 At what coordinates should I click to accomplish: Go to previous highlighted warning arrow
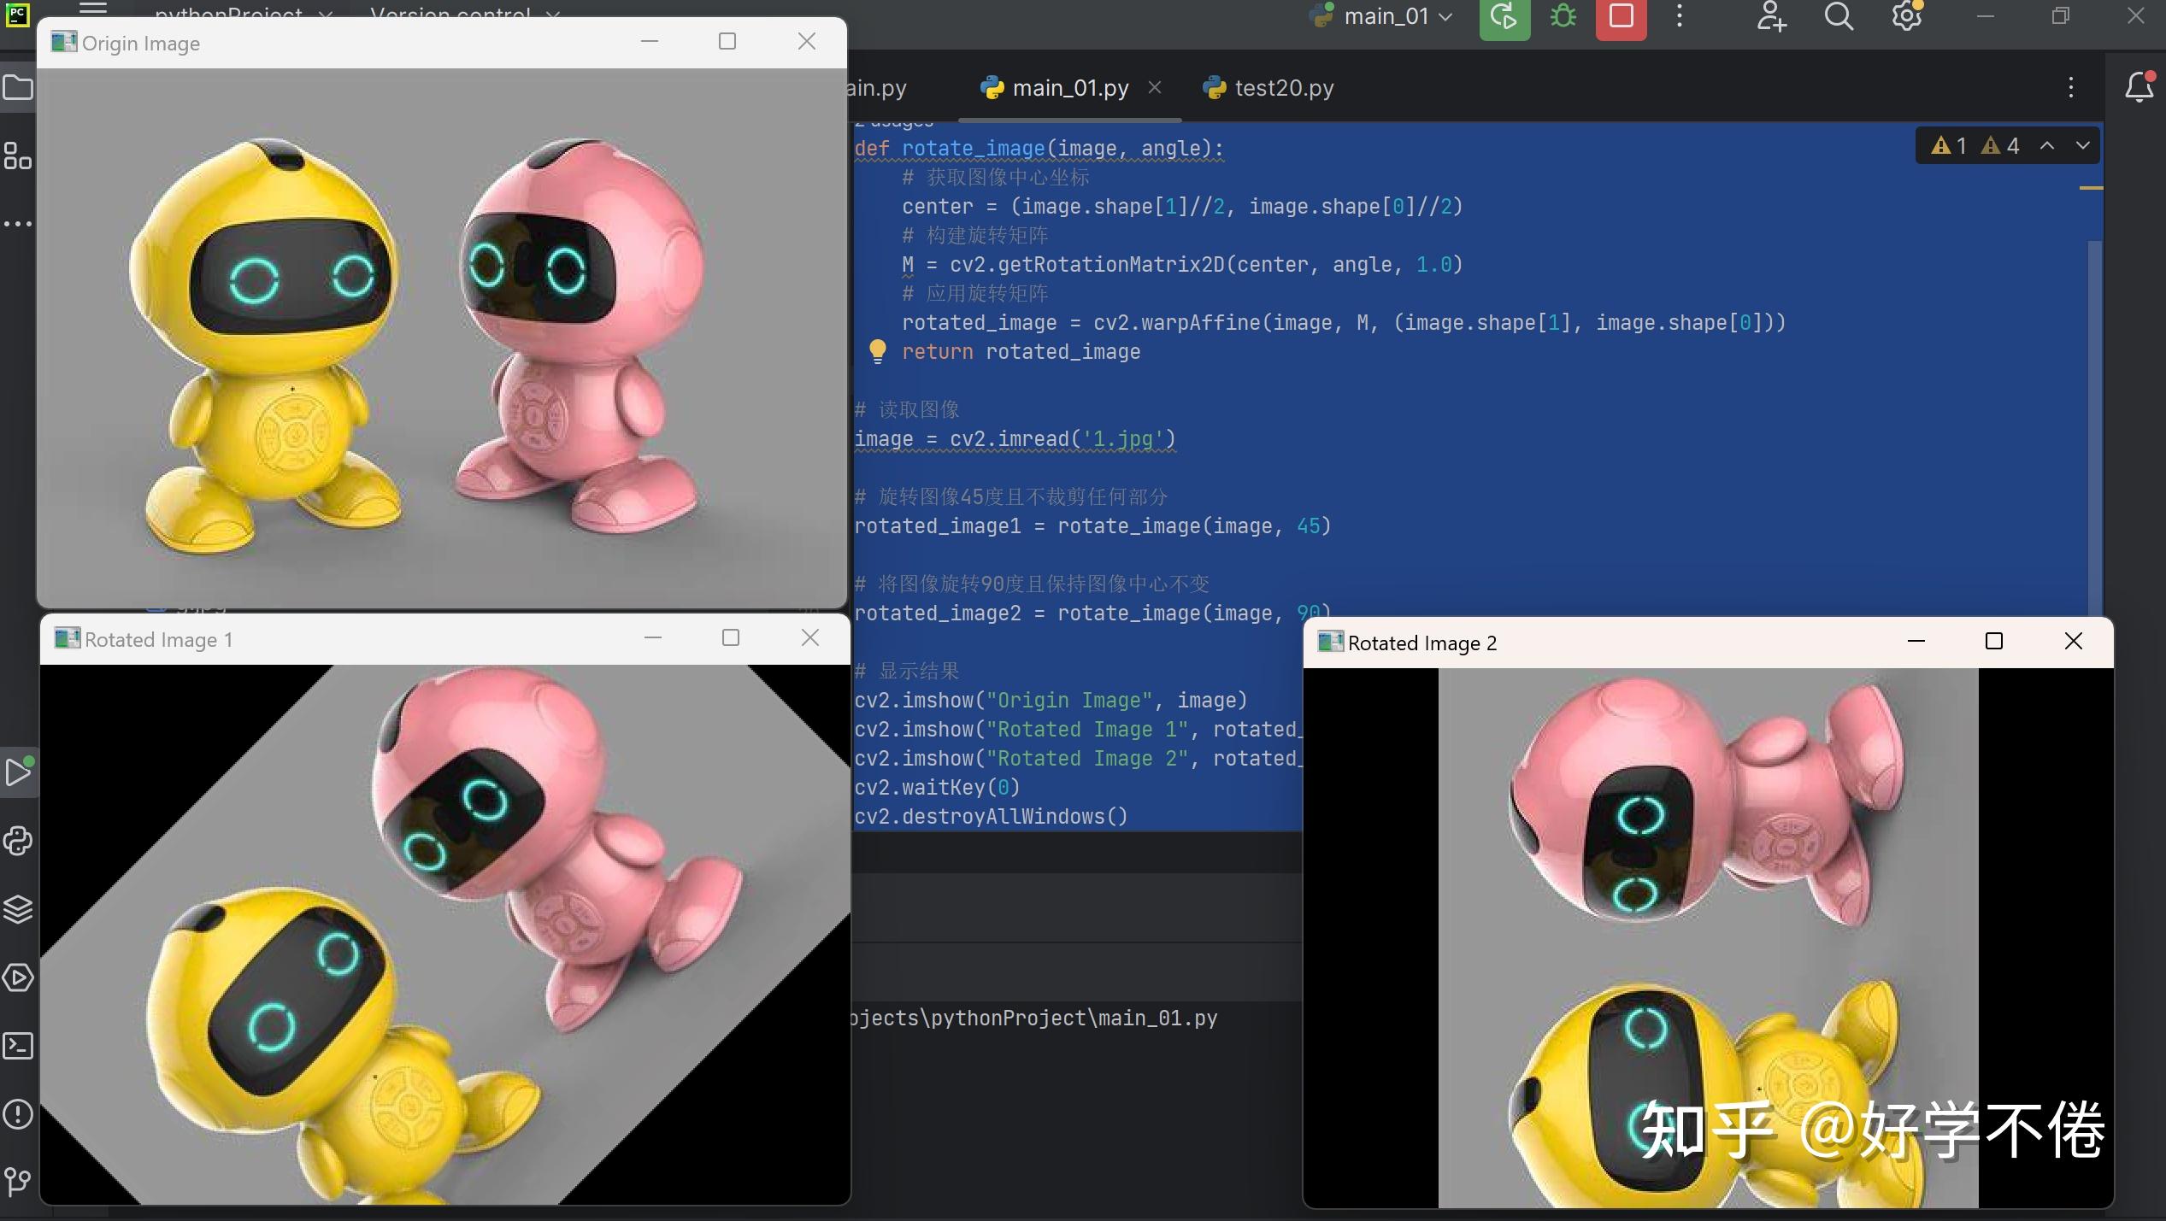pos(2047,146)
